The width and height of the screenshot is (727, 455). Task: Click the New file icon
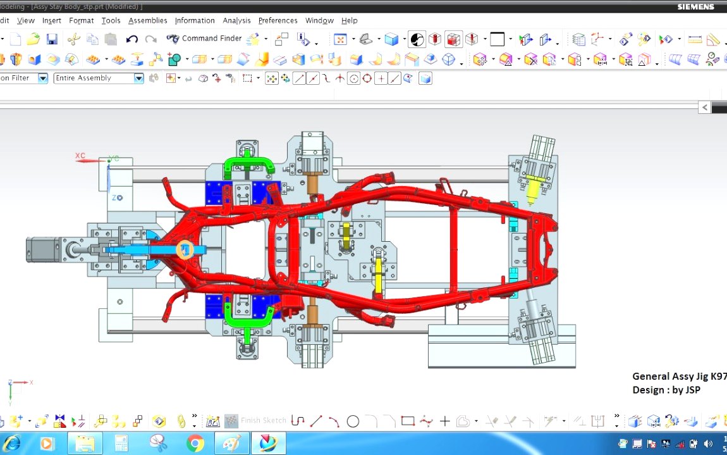[15, 39]
